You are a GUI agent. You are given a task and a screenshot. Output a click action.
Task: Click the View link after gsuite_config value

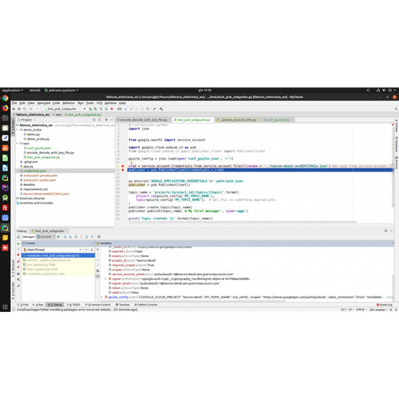(x=389, y=297)
